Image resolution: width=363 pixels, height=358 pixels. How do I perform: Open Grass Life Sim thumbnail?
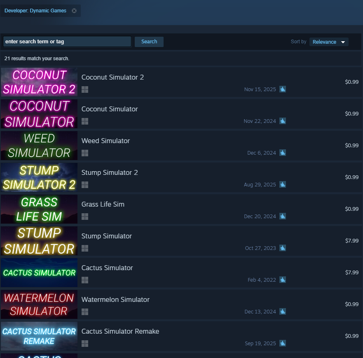pyautogui.click(x=39, y=209)
